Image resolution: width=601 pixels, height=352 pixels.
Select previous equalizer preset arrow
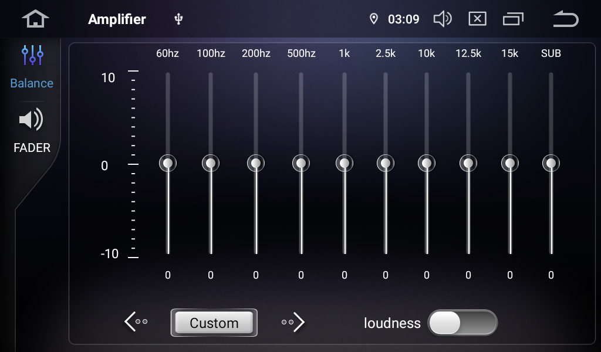[x=136, y=321]
